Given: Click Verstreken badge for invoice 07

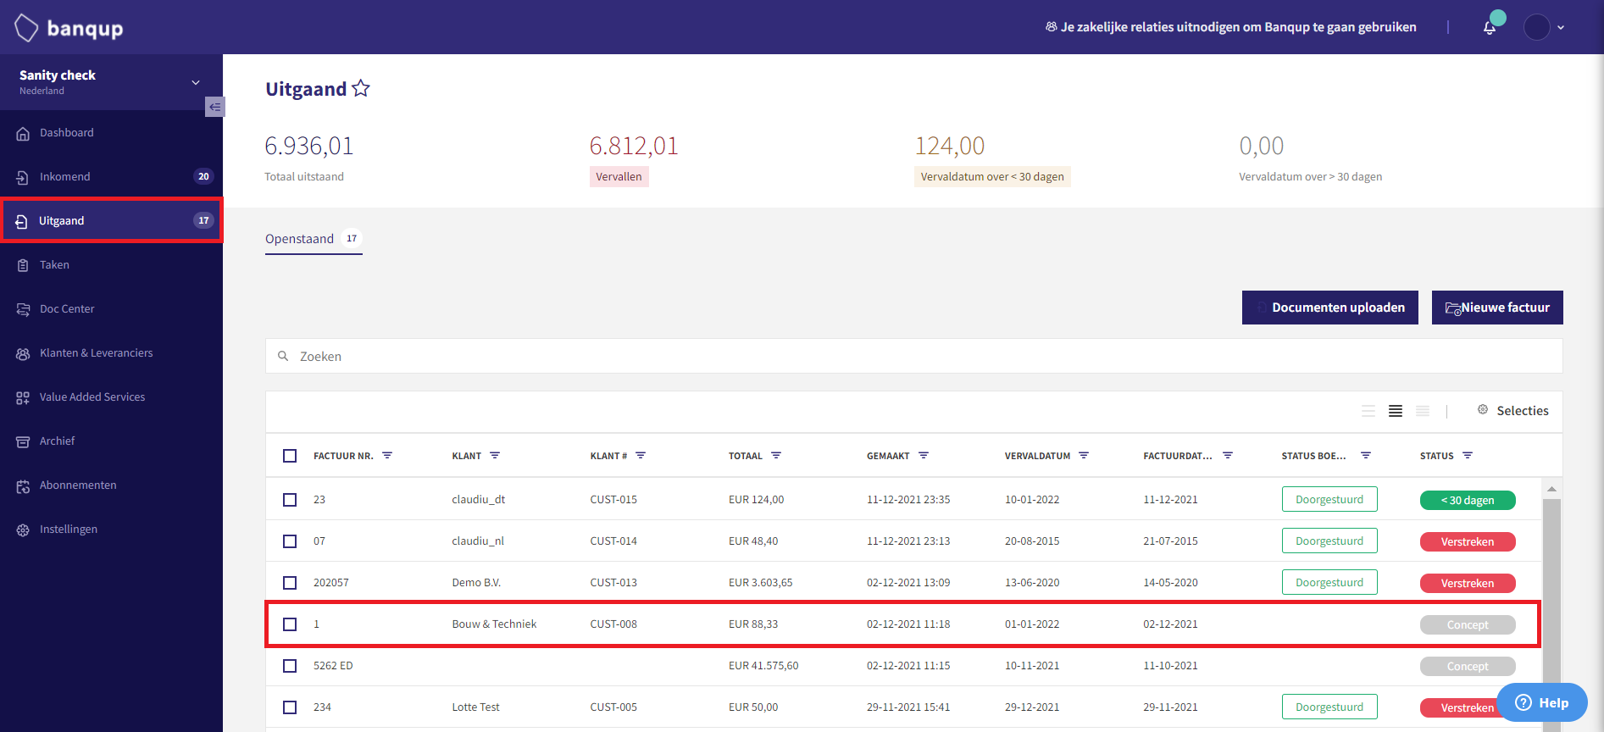Looking at the screenshot, I should click(1468, 541).
